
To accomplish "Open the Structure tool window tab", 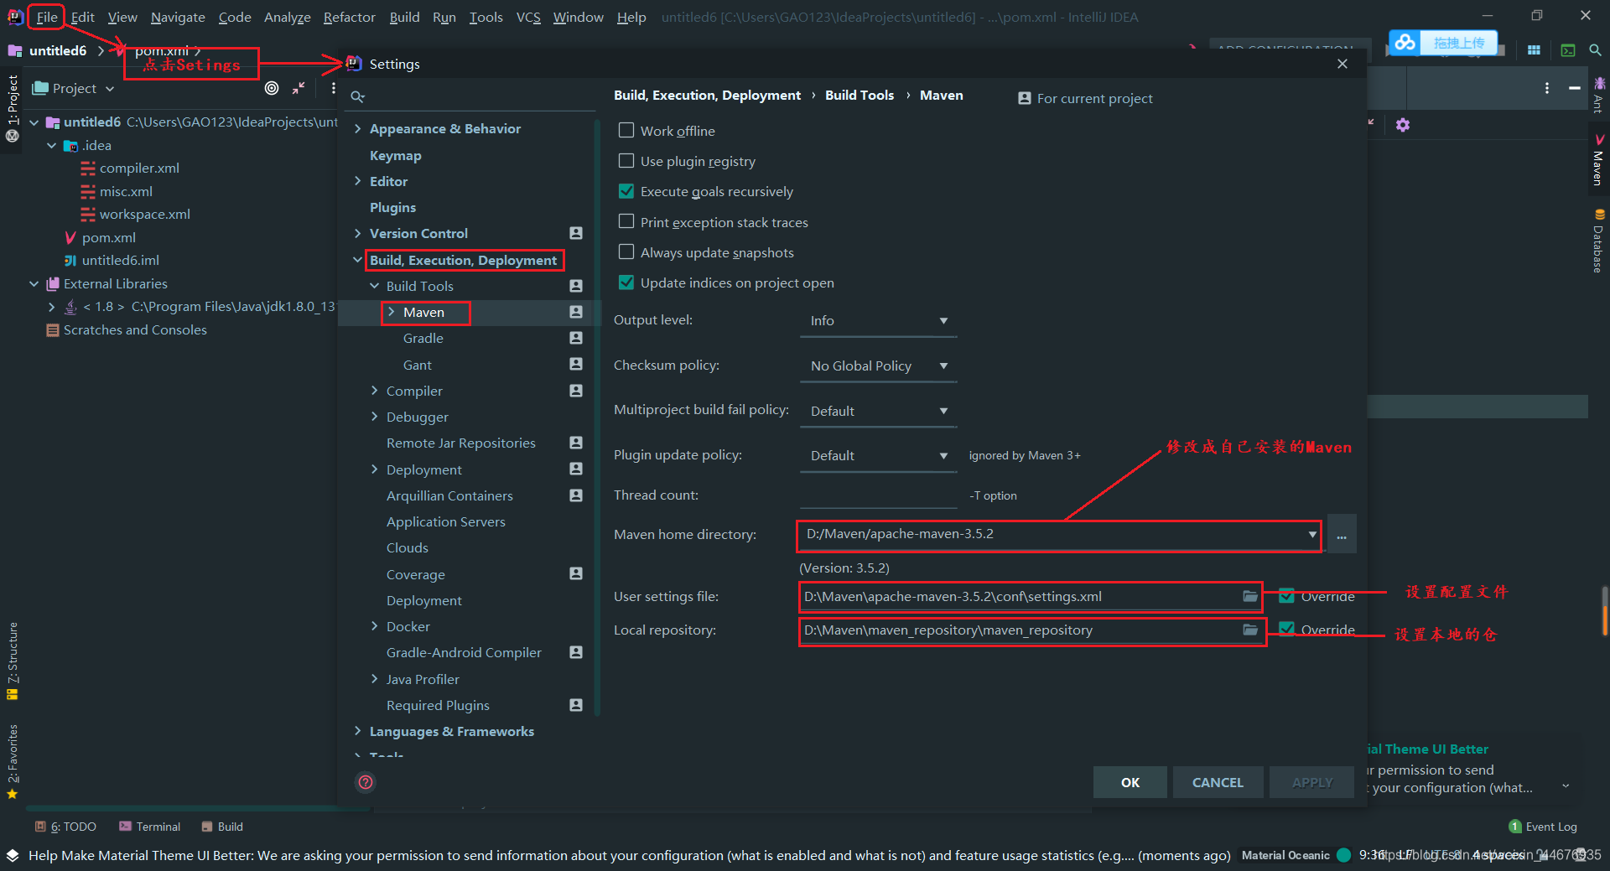I will [13, 660].
